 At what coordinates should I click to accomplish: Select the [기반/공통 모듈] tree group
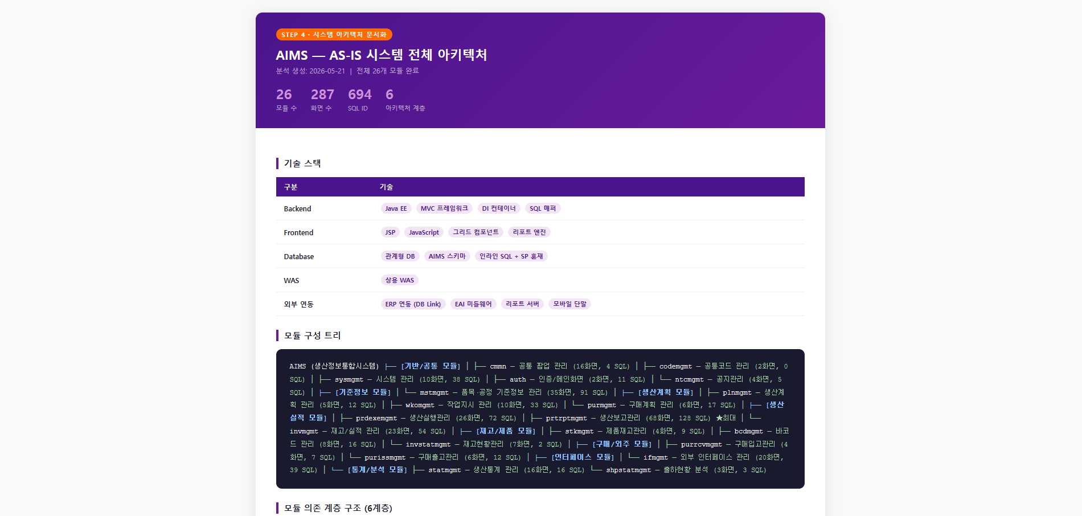click(431, 366)
